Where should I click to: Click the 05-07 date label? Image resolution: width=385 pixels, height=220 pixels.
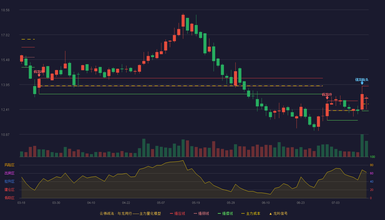coord(161,203)
